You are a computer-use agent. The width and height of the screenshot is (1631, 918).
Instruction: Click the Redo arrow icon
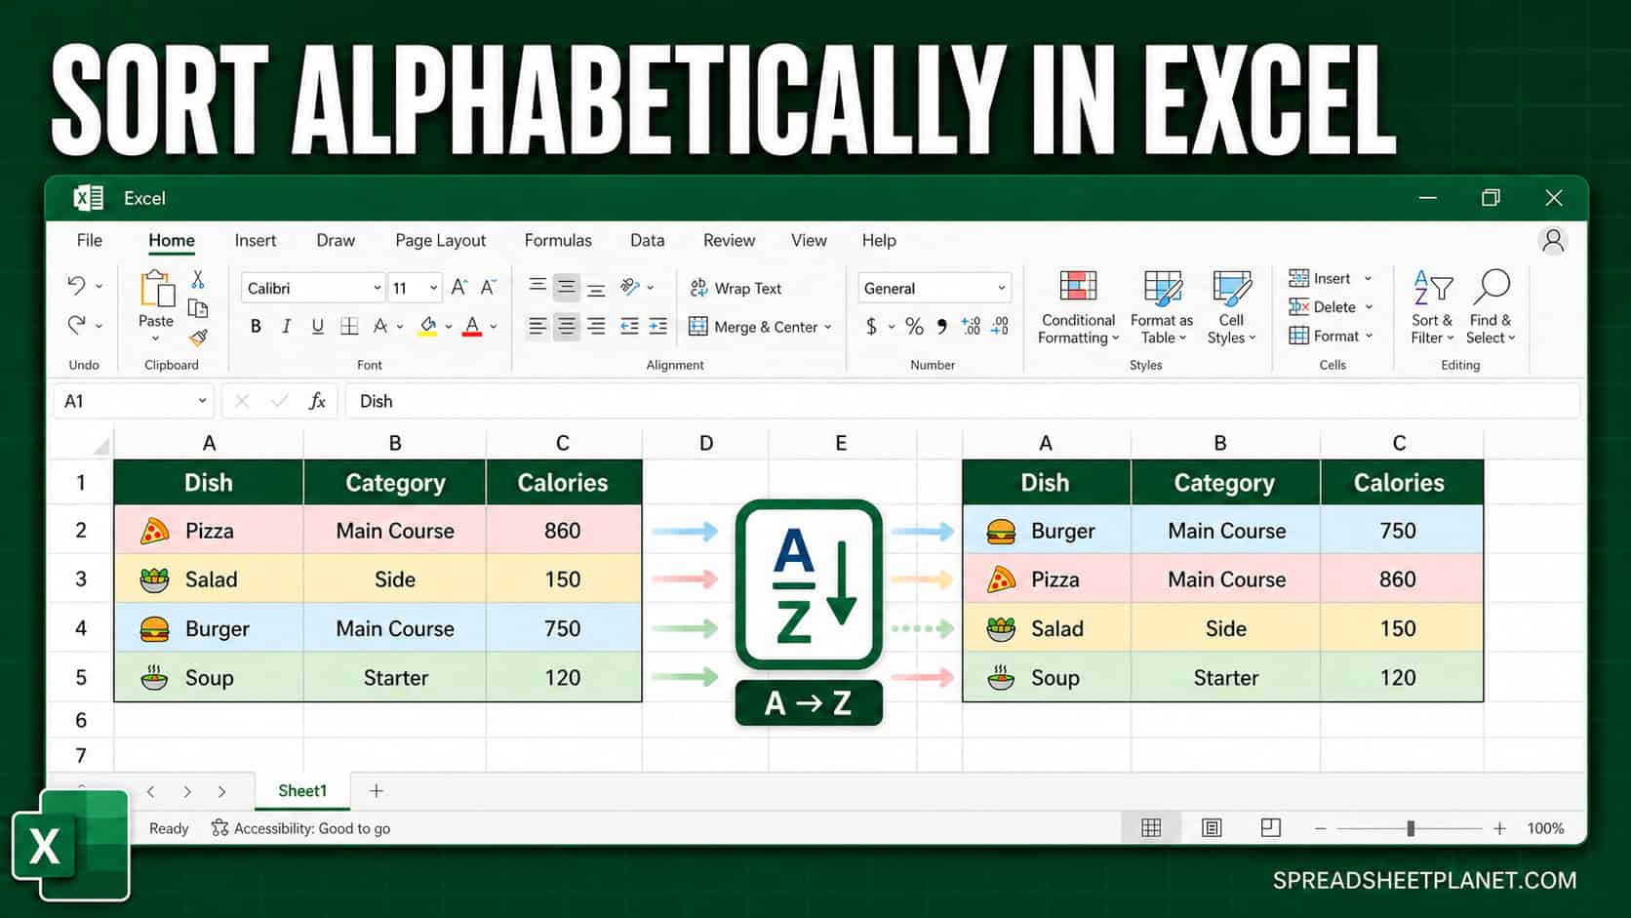point(76,325)
